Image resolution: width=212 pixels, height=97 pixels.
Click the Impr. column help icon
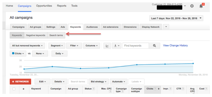coord(170,89)
